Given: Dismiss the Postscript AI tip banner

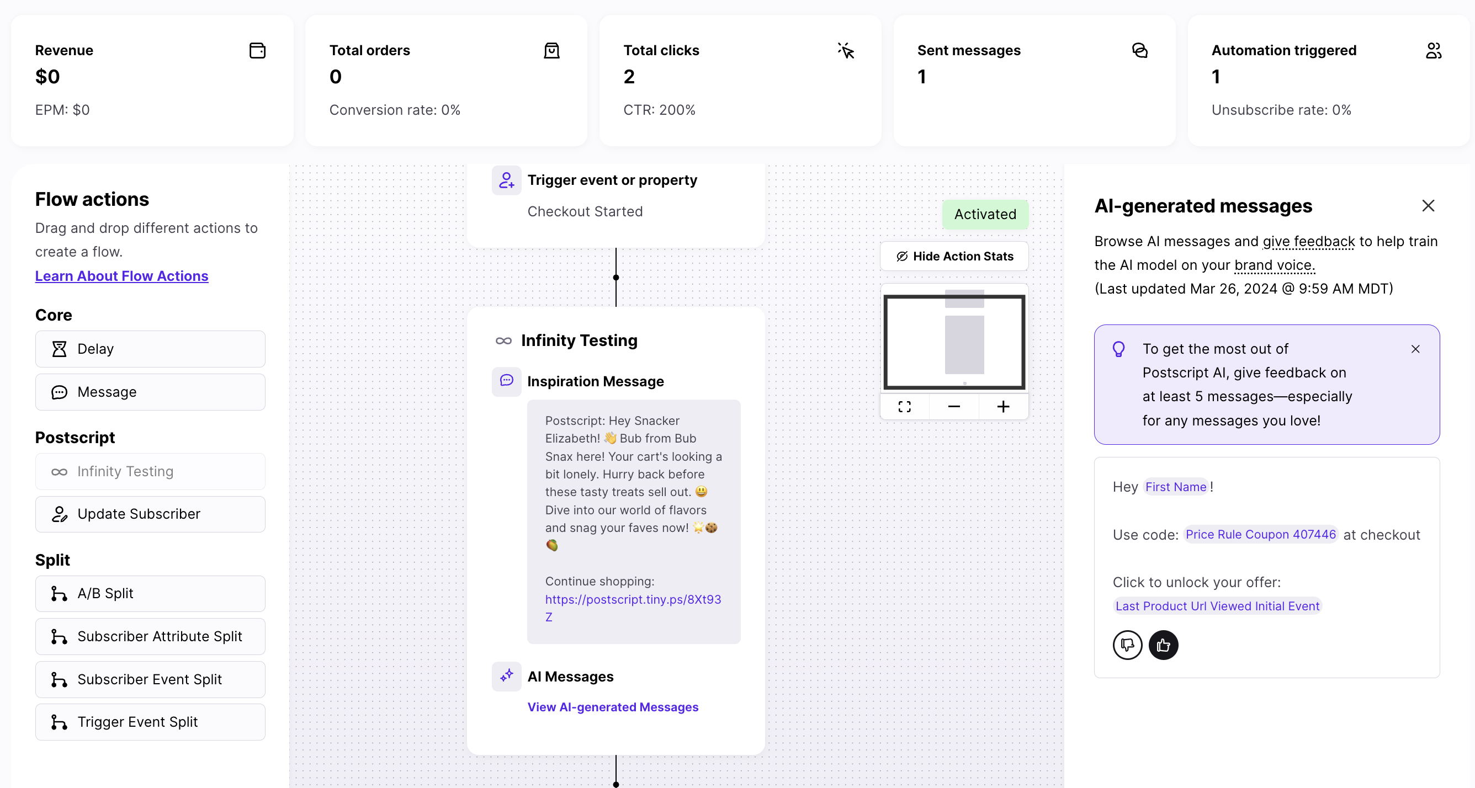Looking at the screenshot, I should pyautogui.click(x=1415, y=349).
